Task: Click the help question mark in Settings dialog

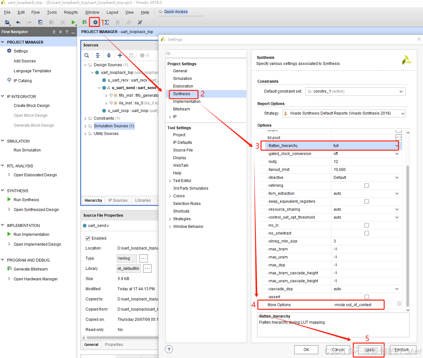Action: pos(169,349)
